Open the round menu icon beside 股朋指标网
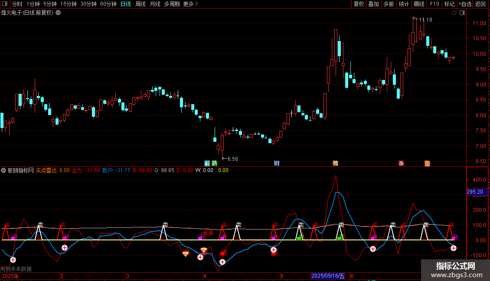This screenshot has height=281, width=490. pyautogui.click(x=3, y=170)
